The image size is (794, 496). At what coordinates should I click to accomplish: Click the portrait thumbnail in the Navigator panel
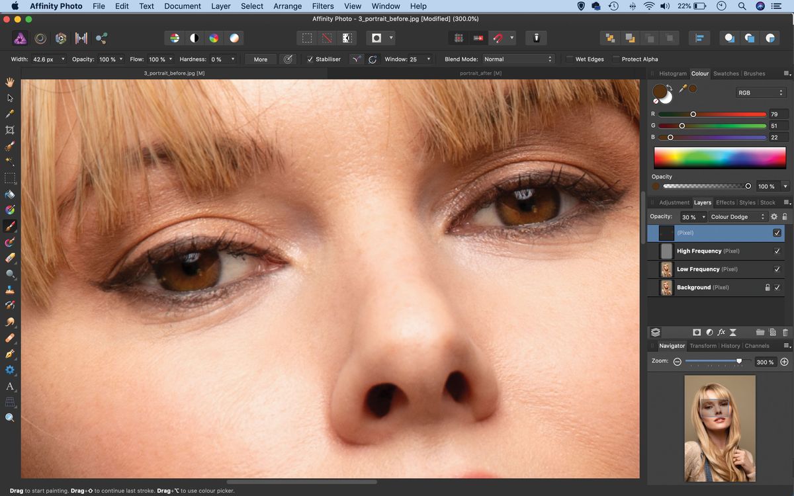point(719,429)
